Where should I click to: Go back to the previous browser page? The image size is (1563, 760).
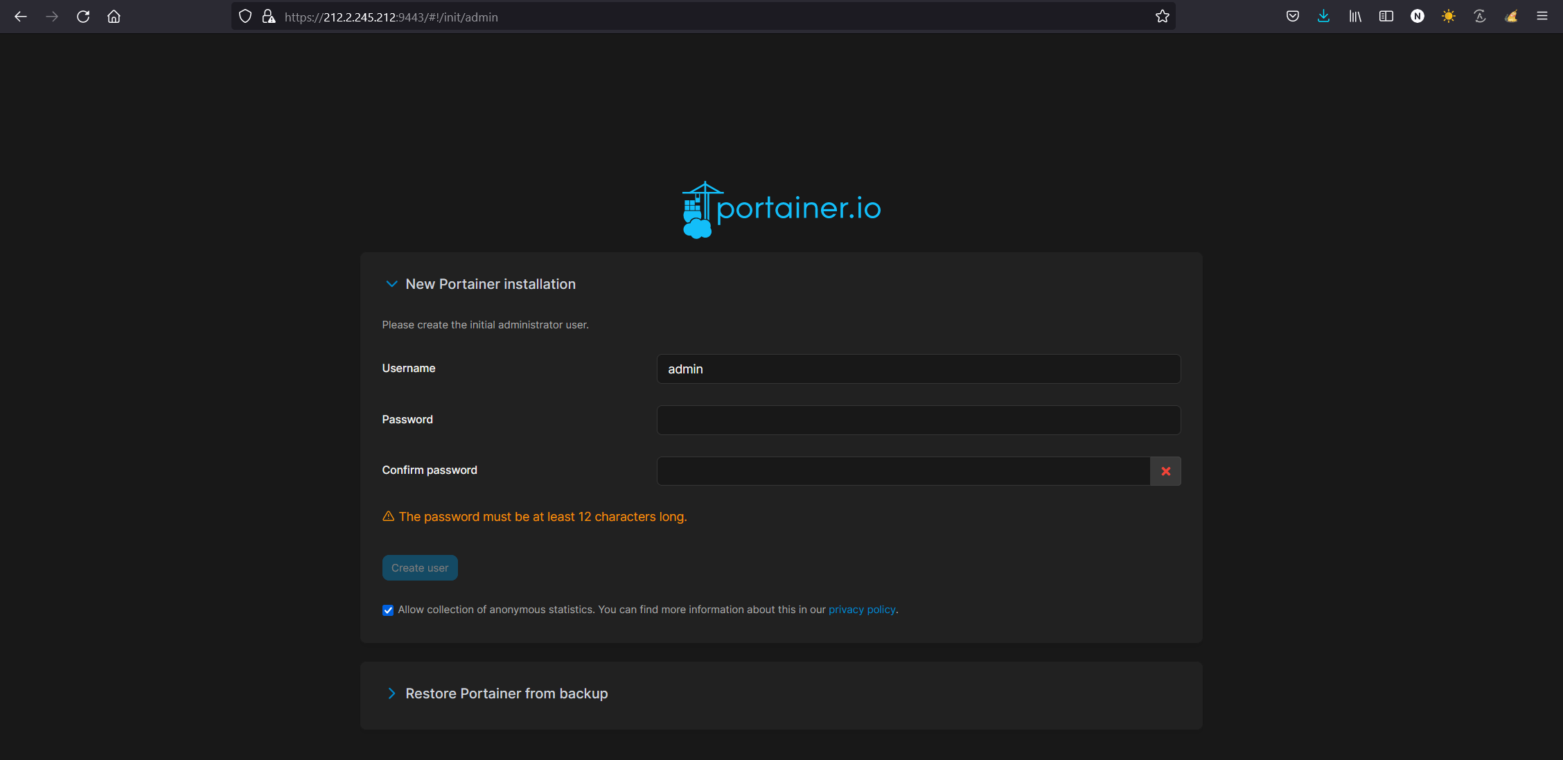tap(21, 17)
